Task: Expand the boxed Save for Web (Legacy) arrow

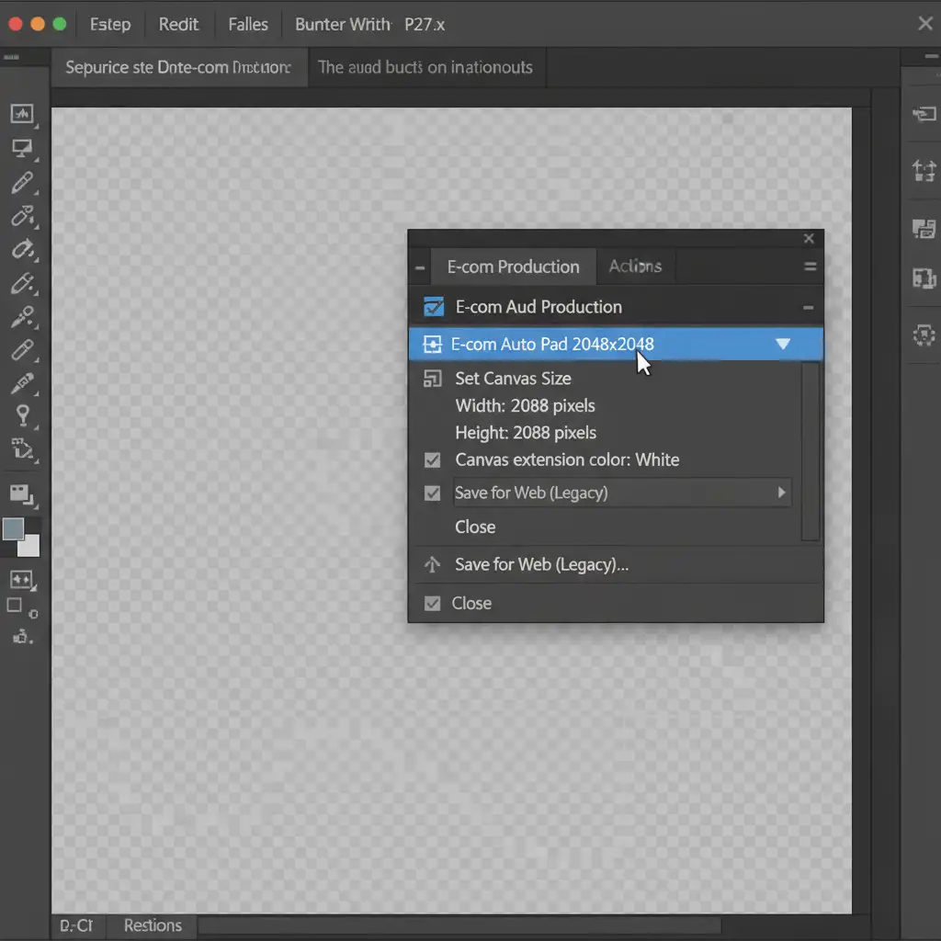Action: pyautogui.click(x=781, y=493)
